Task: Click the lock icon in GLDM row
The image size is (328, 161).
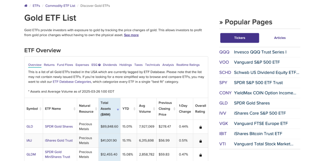Action: (x=201, y=155)
